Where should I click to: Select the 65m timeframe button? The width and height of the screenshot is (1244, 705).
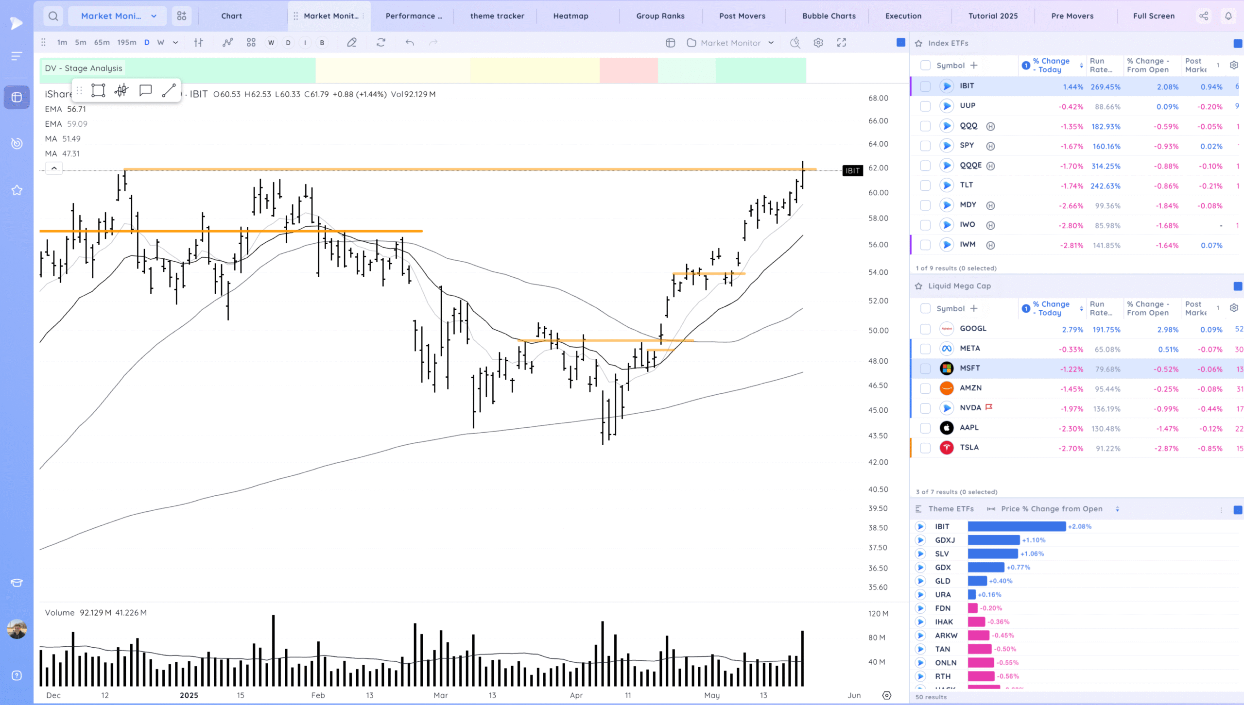point(102,43)
